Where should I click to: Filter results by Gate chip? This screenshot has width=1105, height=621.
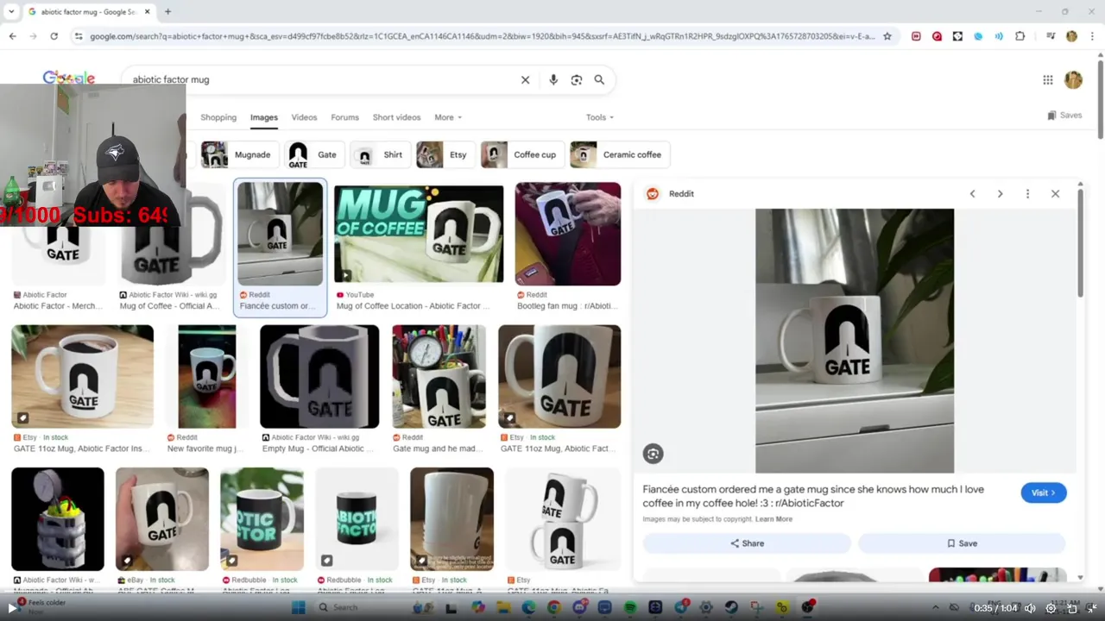[x=315, y=154]
